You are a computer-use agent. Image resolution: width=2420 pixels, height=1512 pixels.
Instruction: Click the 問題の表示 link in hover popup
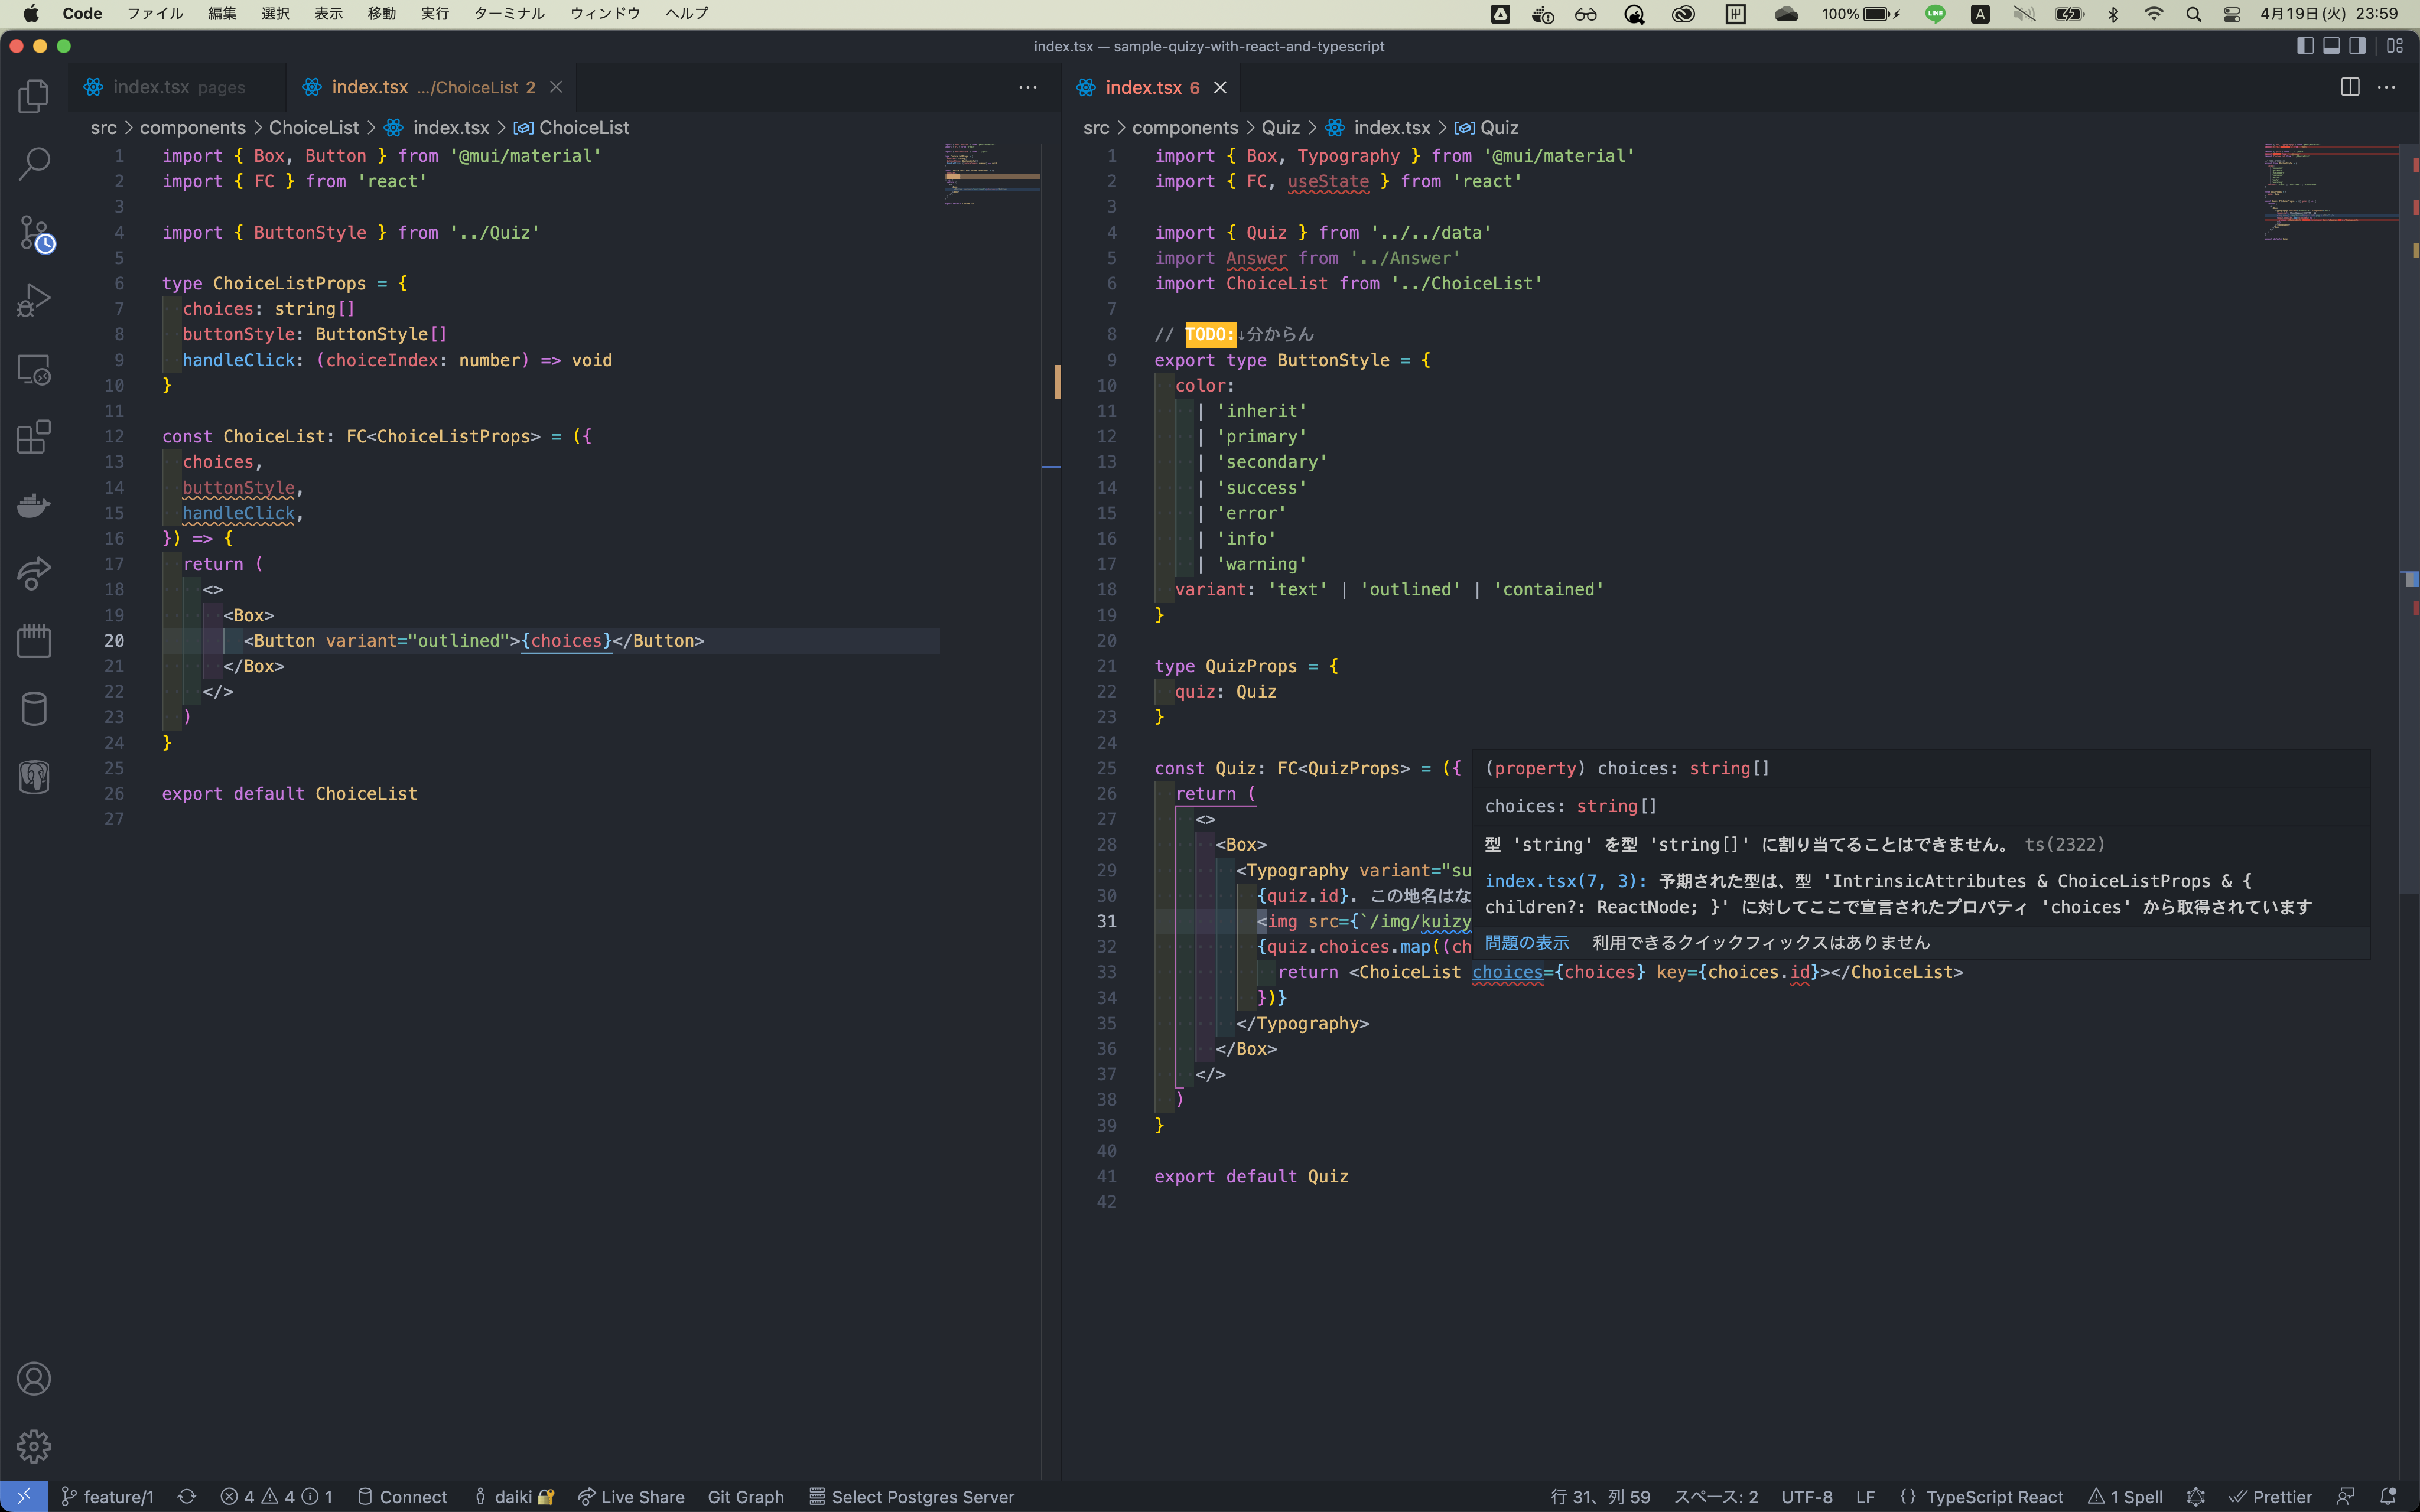1526,942
